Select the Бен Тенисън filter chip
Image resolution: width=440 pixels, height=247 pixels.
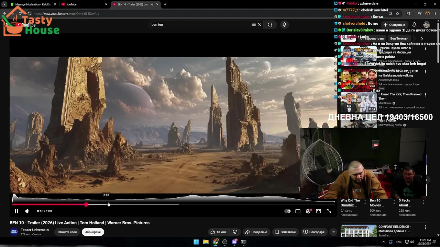click(399, 39)
